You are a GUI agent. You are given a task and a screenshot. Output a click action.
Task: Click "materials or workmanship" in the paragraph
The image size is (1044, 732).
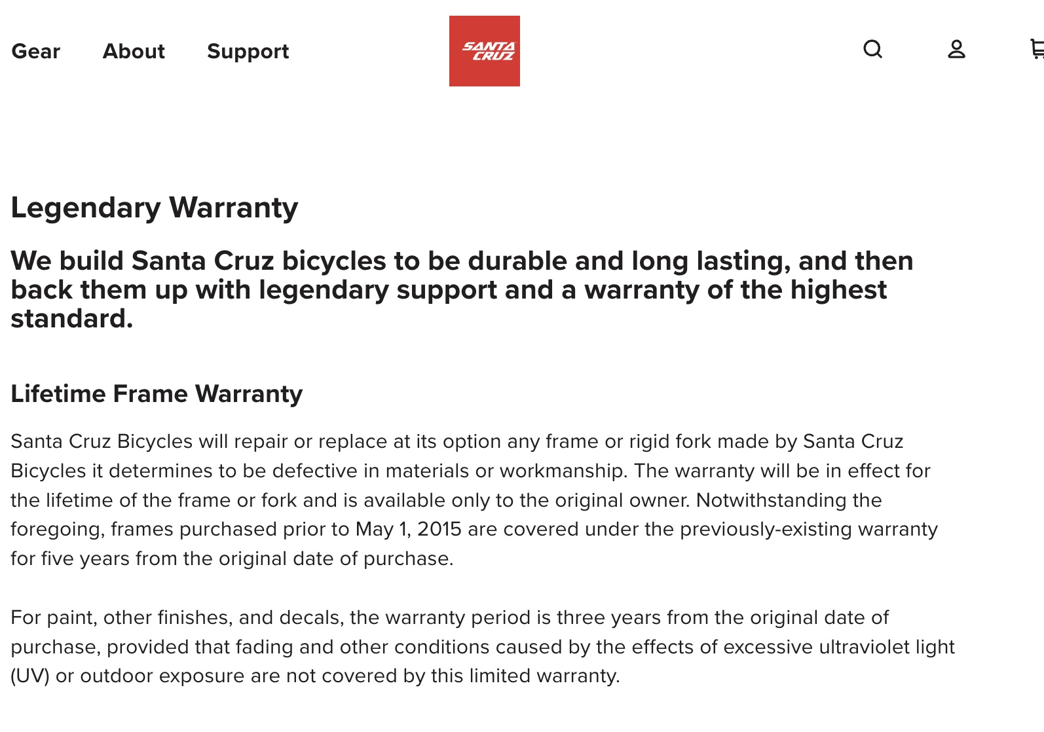(505, 471)
